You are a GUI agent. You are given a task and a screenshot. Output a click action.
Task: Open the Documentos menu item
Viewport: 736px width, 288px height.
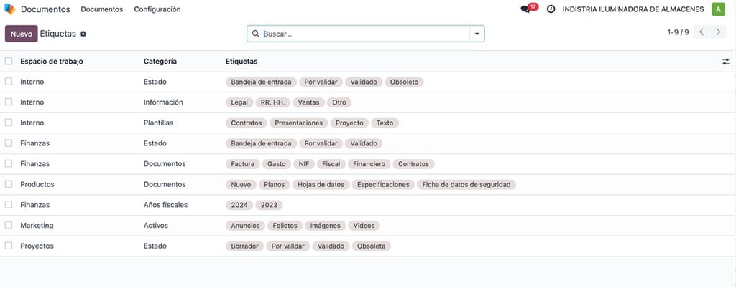(x=102, y=9)
